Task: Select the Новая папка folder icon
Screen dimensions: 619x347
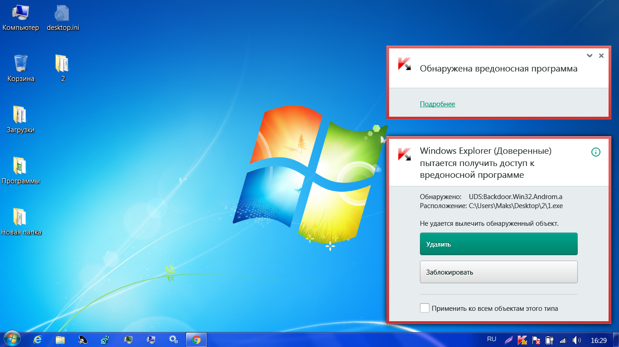Action: [x=21, y=222]
